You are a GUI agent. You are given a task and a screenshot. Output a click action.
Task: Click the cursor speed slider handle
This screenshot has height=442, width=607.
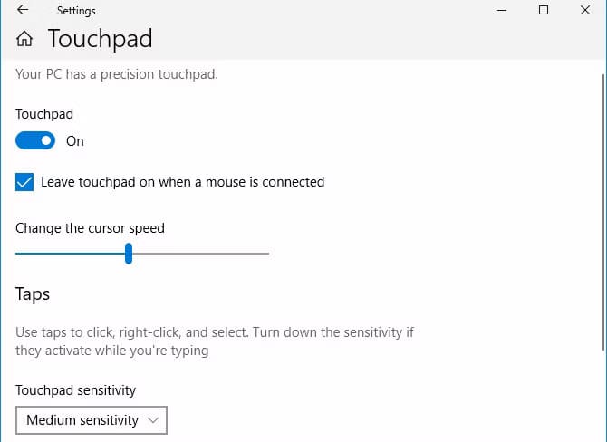click(x=129, y=253)
